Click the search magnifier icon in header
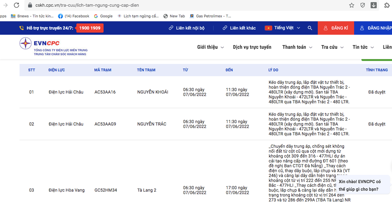Screen dimensions: 392x202 coord(310,28)
